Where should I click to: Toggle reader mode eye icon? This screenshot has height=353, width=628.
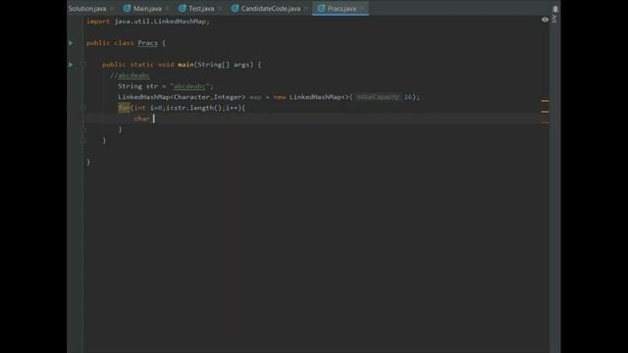(x=545, y=20)
